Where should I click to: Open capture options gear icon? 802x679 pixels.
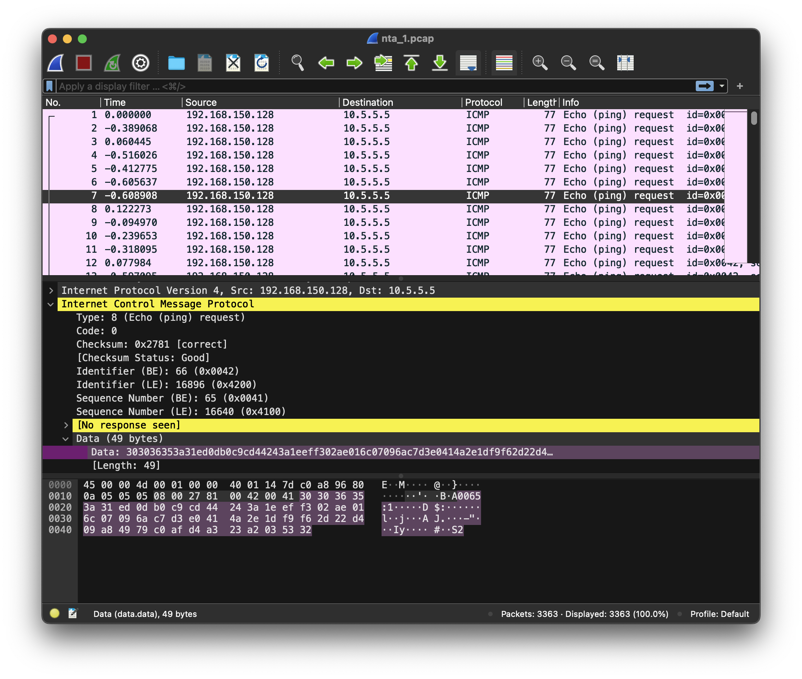coord(141,63)
